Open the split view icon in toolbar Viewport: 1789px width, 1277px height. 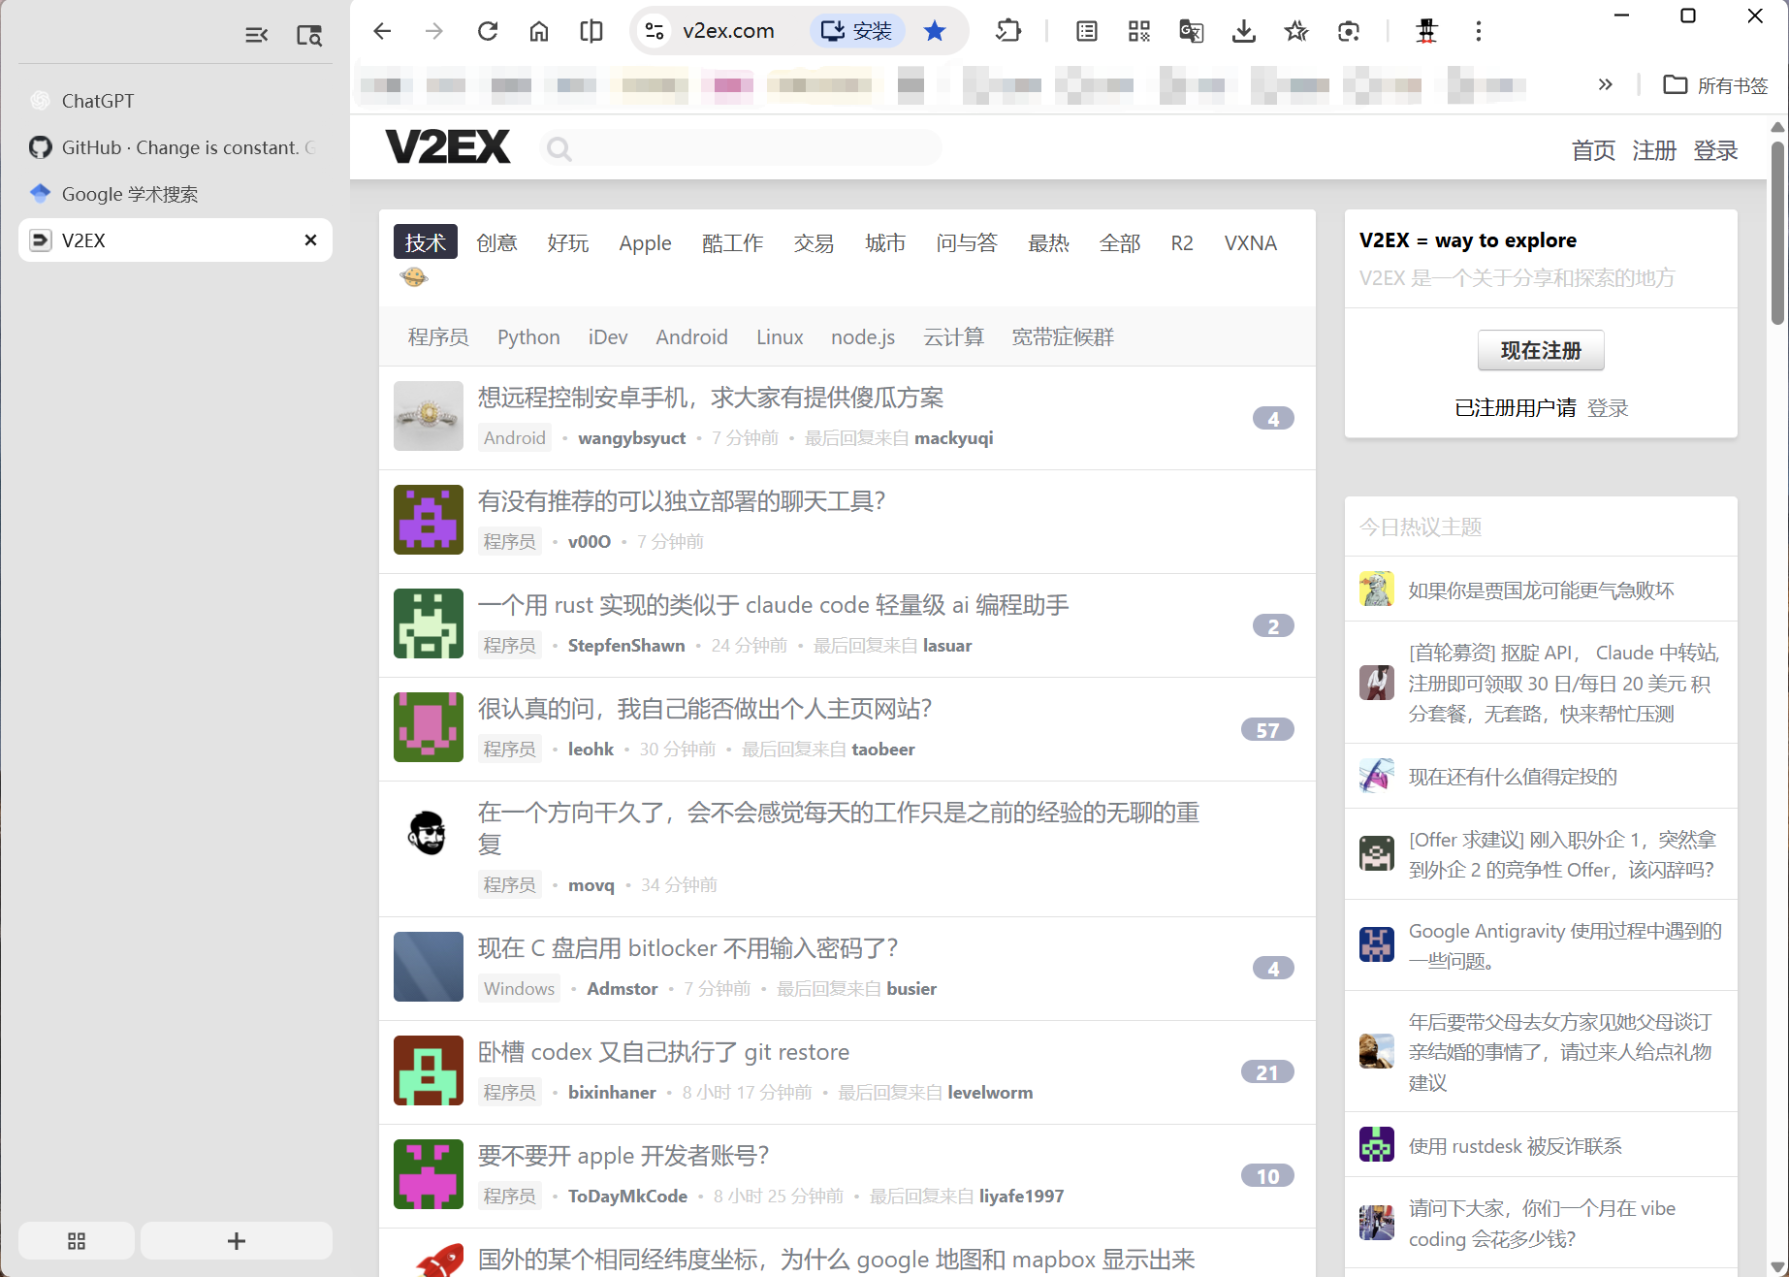(591, 31)
